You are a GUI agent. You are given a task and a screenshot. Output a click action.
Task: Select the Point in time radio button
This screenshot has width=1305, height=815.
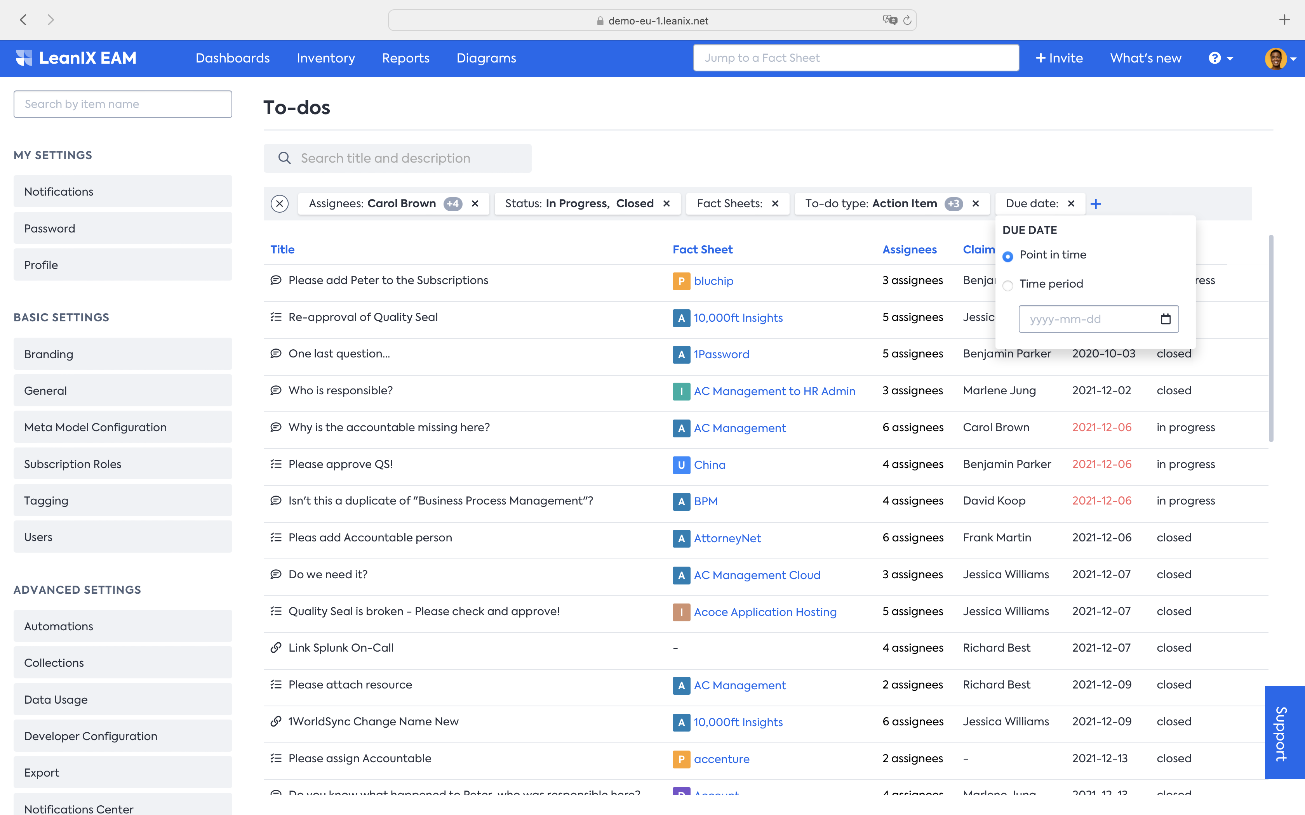[1007, 256]
